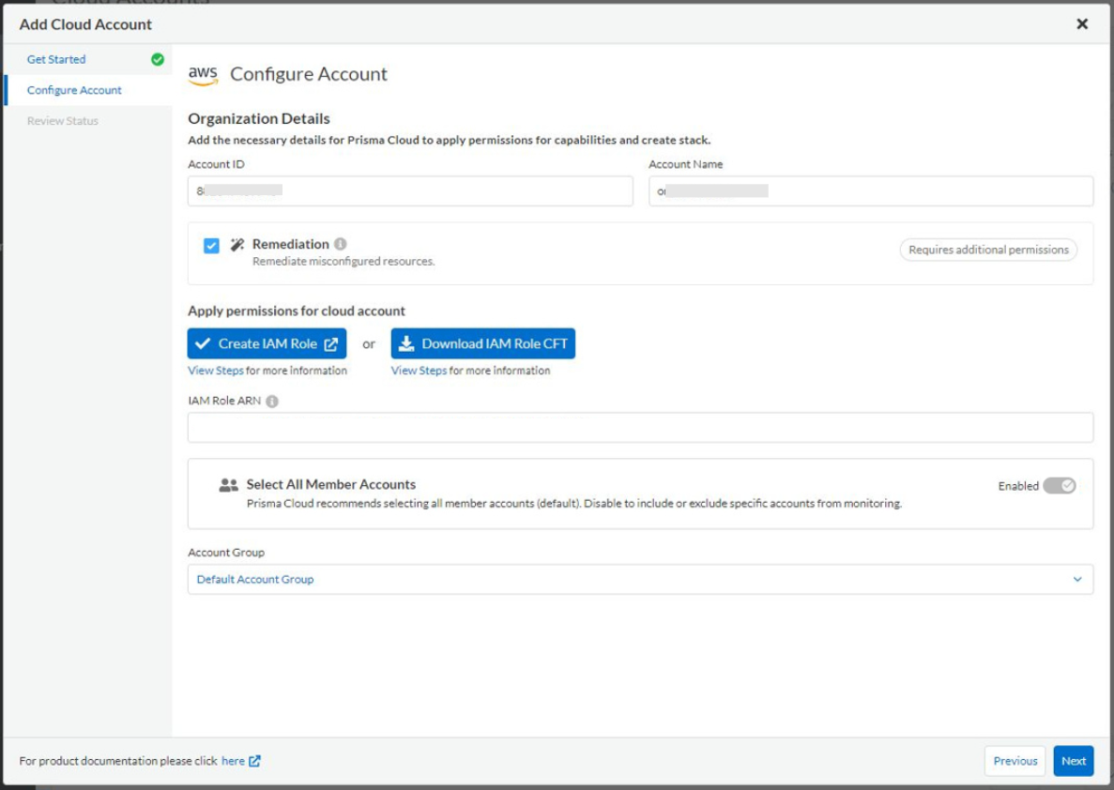Open the documentation external link icon

point(254,761)
